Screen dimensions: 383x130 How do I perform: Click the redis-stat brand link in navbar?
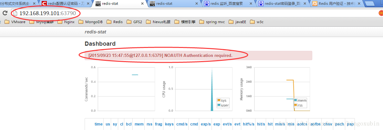point(95,32)
